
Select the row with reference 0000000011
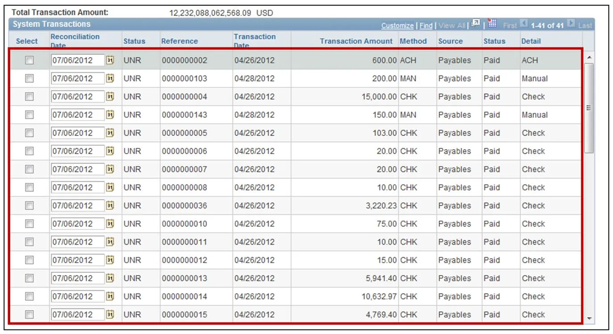click(29, 242)
